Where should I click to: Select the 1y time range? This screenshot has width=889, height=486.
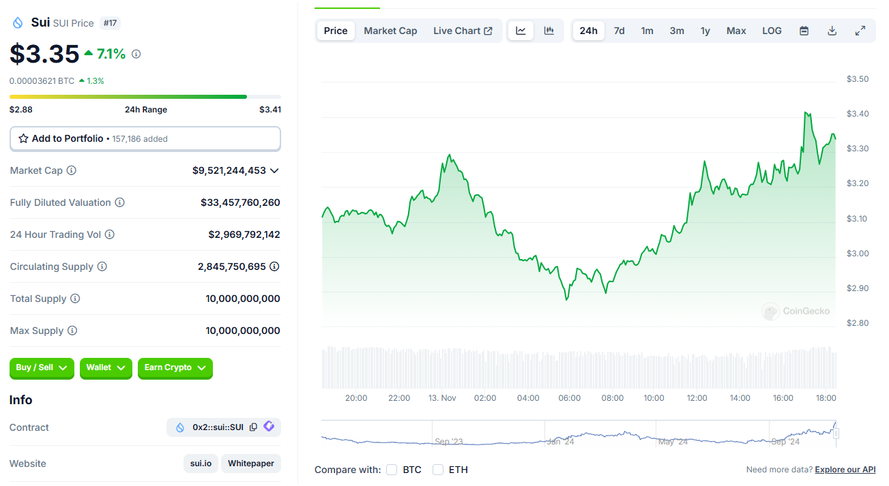coord(705,31)
